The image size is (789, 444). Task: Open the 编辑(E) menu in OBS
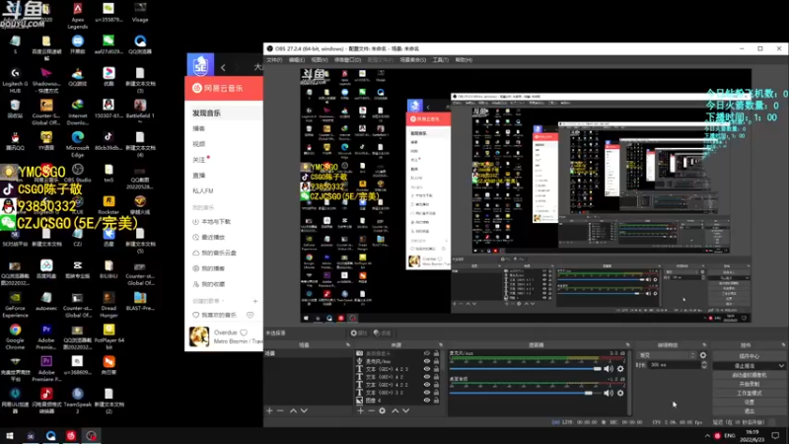tap(297, 60)
